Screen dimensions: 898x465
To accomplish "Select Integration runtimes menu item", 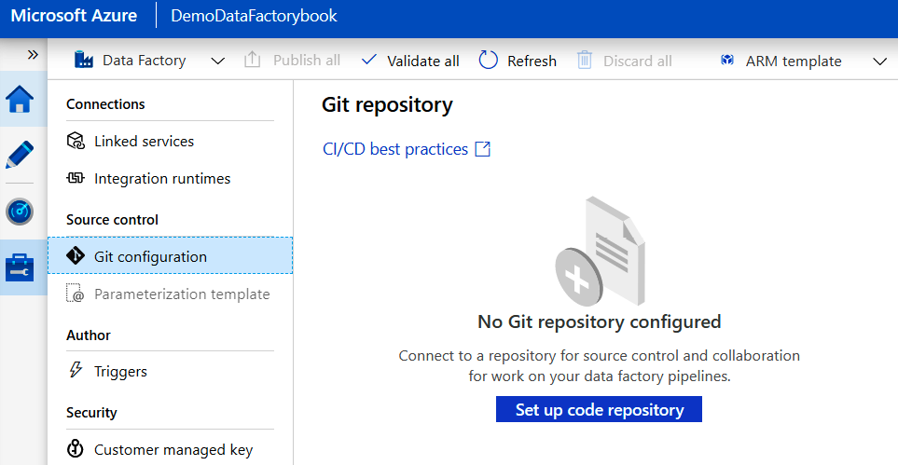I will [162, 179].
